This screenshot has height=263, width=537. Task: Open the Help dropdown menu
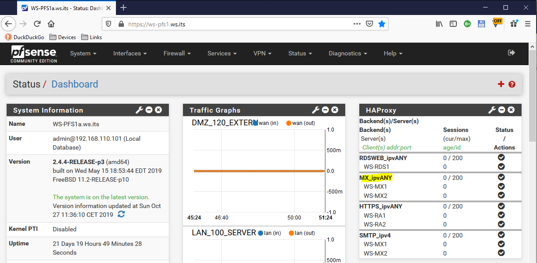click(393, 53)
